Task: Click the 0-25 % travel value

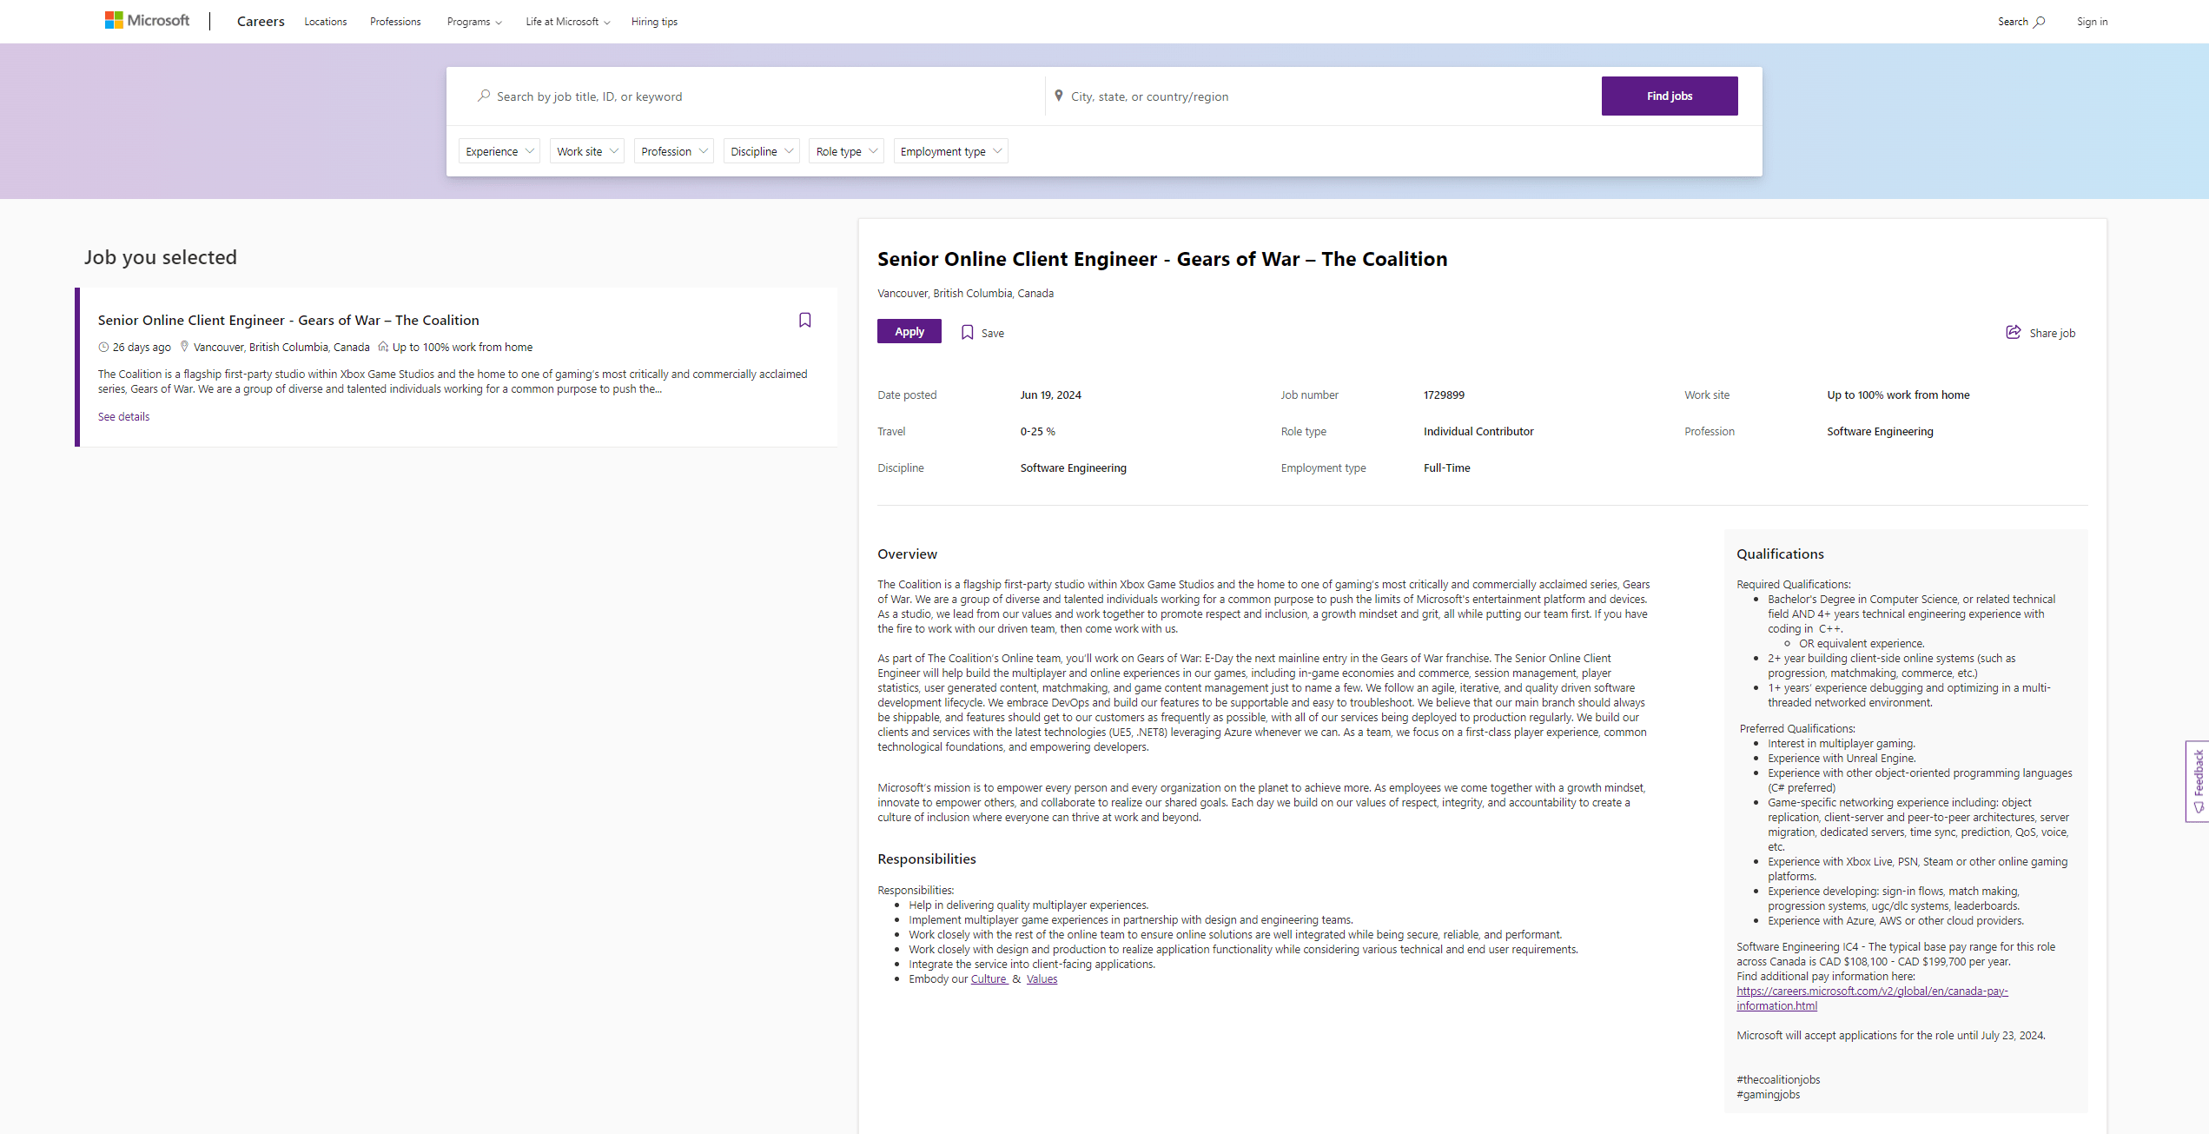Action: 1037,432
